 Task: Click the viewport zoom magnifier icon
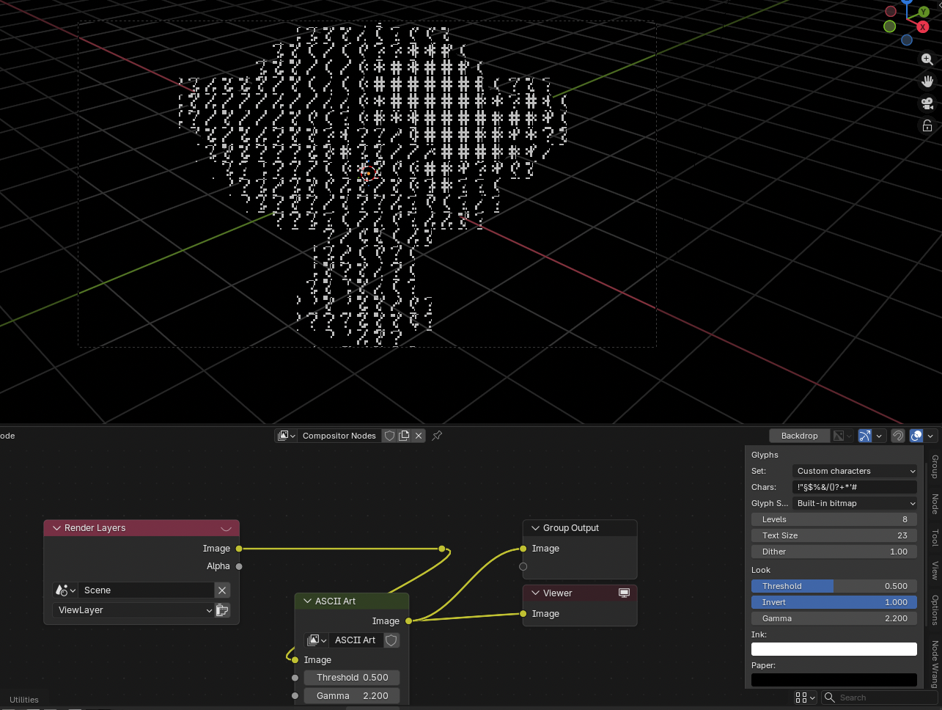[927, 59]
